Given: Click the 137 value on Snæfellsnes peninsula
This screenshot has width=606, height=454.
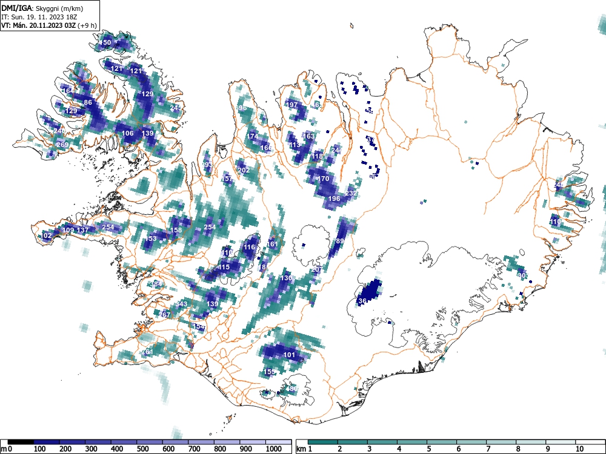Looking at the screenshot, I should point(82,230).
